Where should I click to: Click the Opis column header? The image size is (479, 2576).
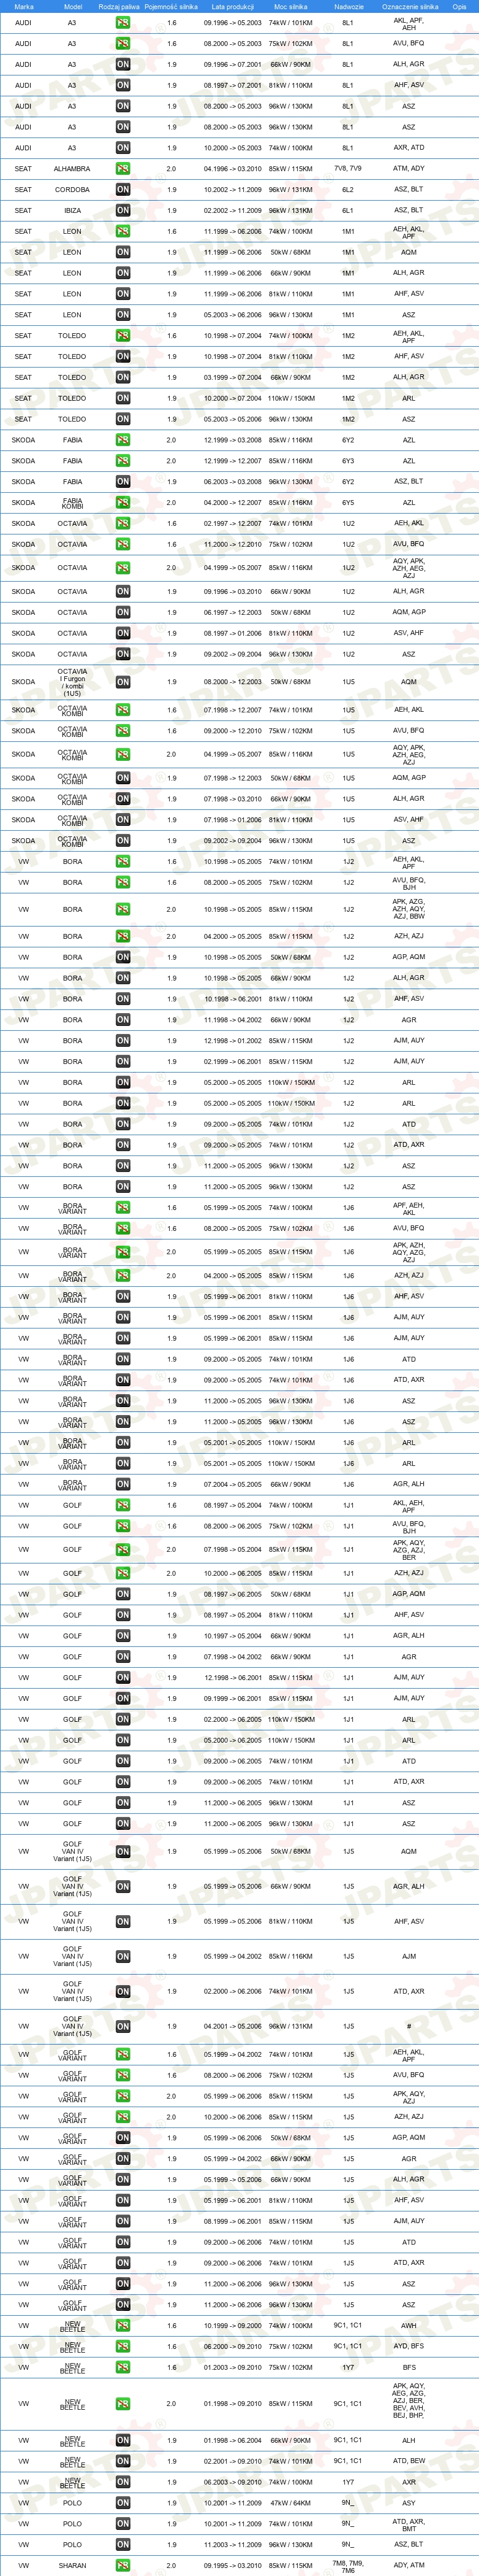click(459, 6)
